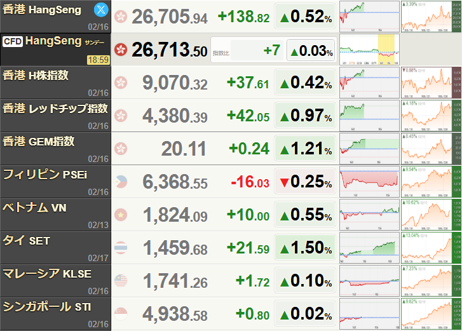
Task: Open タイ SET intraday chart thumbnail
Action: coord(369,248)
